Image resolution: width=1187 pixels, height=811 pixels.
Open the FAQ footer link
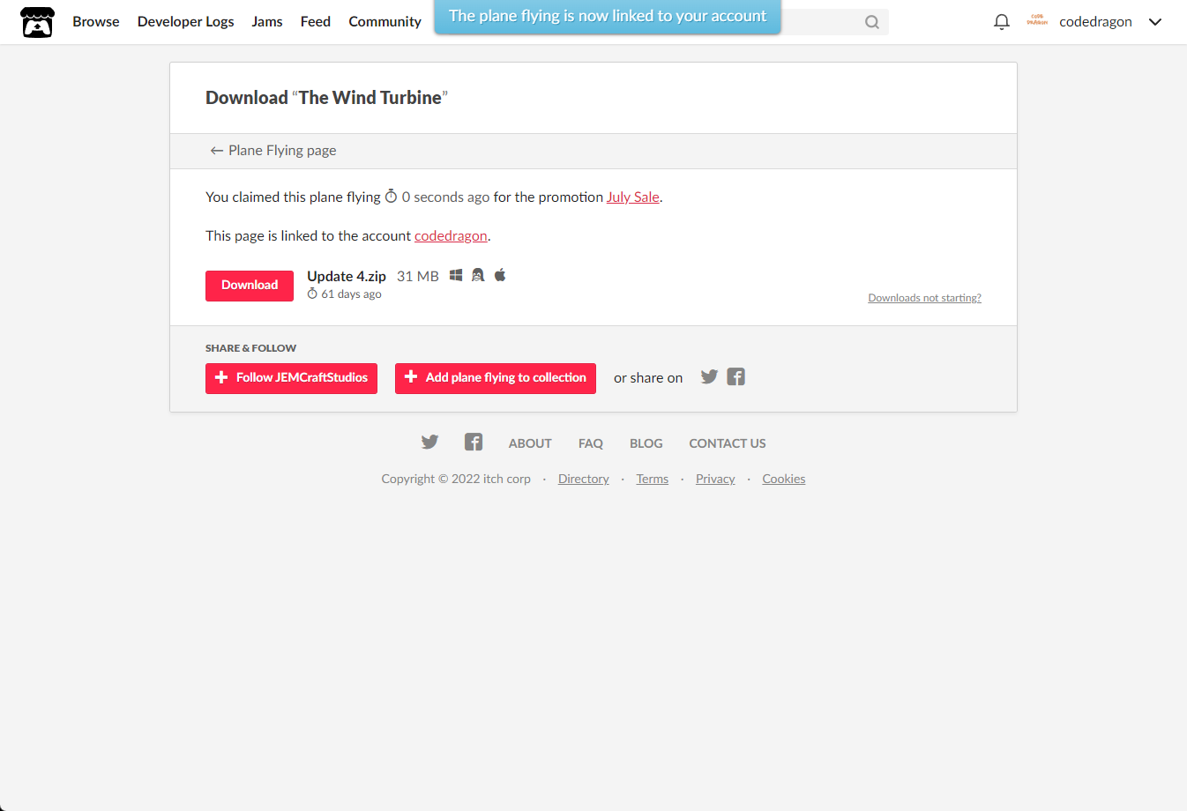coord(591,443)
